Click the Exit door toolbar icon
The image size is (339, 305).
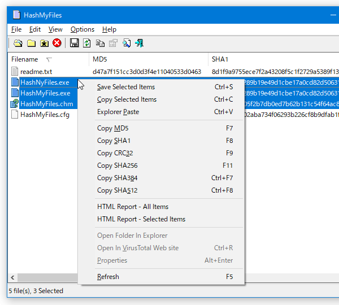pyautogui.click(x=139, y=43)
